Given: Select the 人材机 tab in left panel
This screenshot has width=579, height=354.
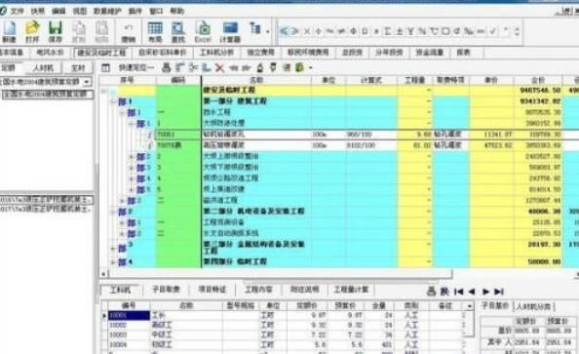Looking at the screenshot, I should pyautogui.click(x=43, y=68).
